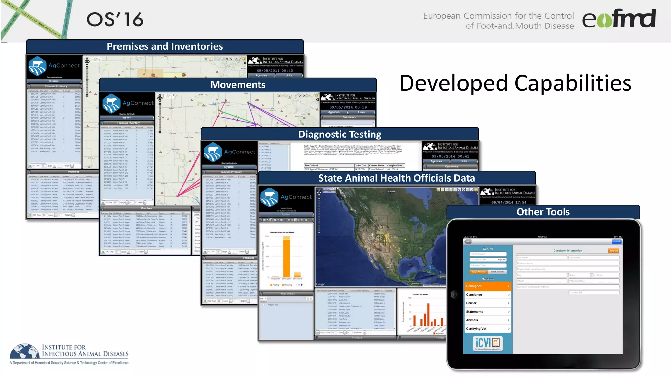Click the refresh icon below federal premises table
This screenshot has height=377, width=671.
(x=317, y=332)
